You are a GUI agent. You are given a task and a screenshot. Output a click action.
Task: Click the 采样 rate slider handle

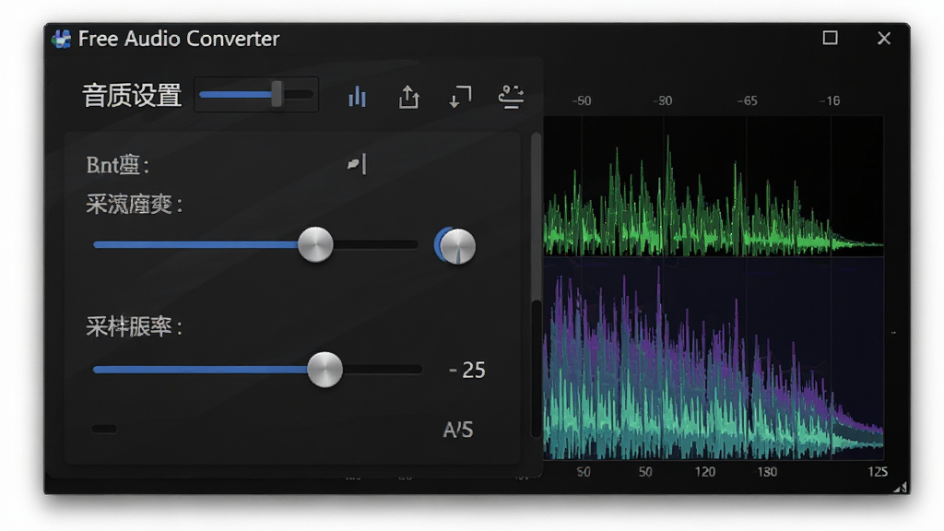[324, 370]
